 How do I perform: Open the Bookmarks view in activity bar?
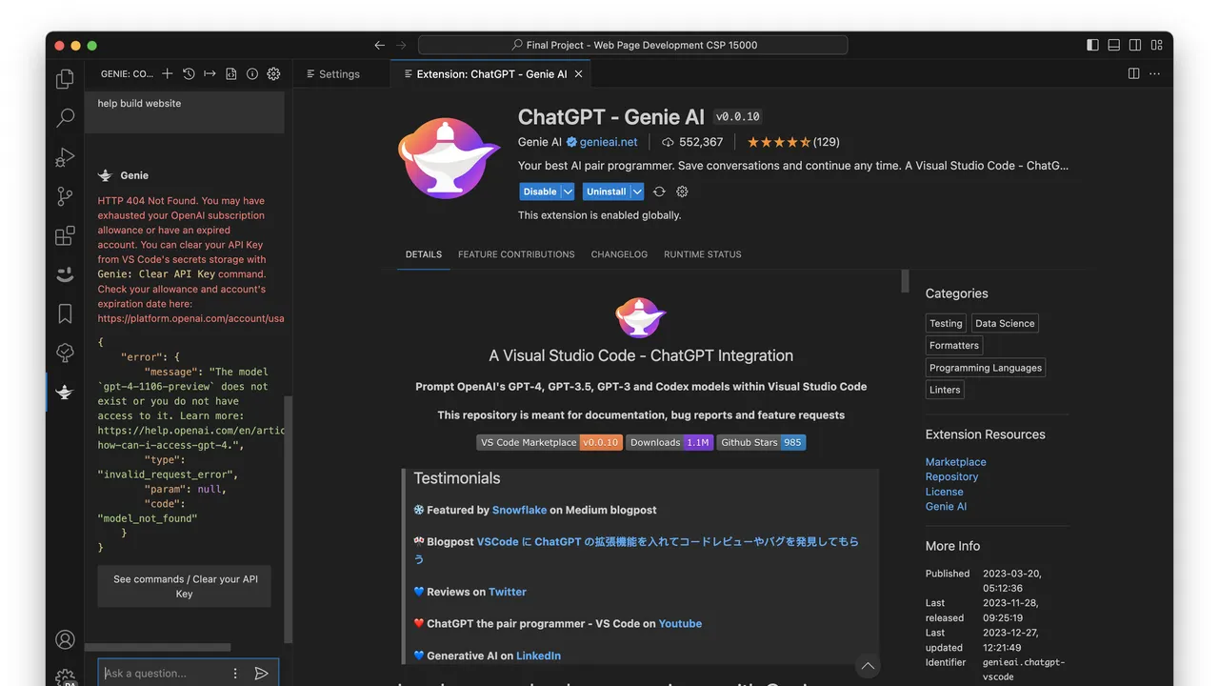(65, 313)
